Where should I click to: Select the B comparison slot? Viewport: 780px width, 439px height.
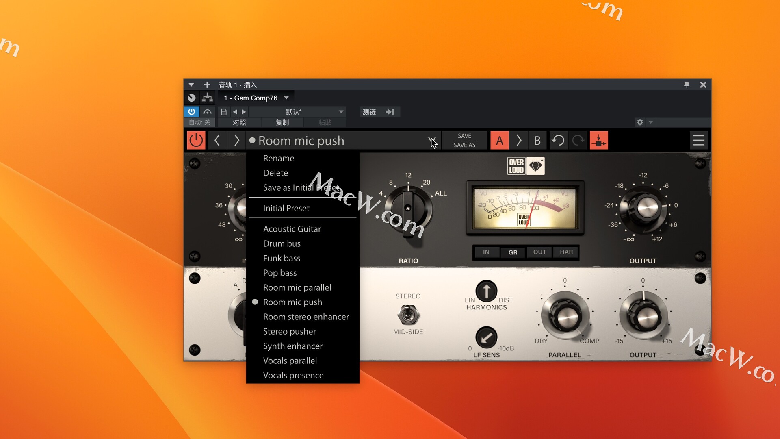tap(537, 141)
